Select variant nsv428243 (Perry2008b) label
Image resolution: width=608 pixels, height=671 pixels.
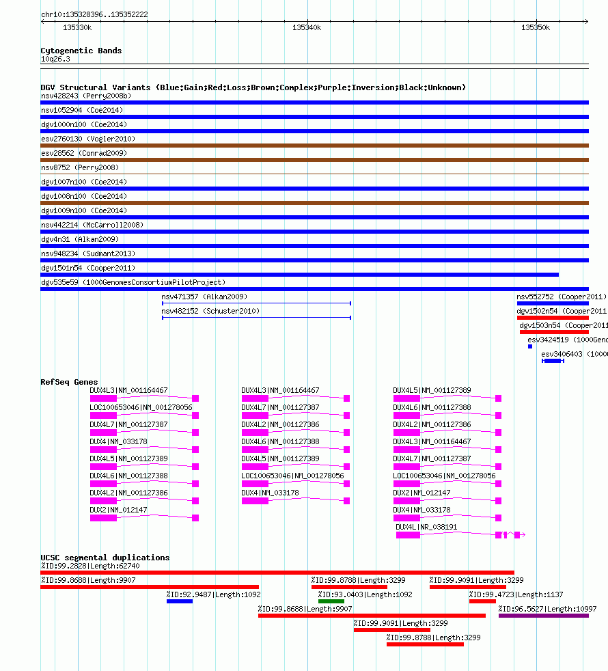tap(86, 96)
